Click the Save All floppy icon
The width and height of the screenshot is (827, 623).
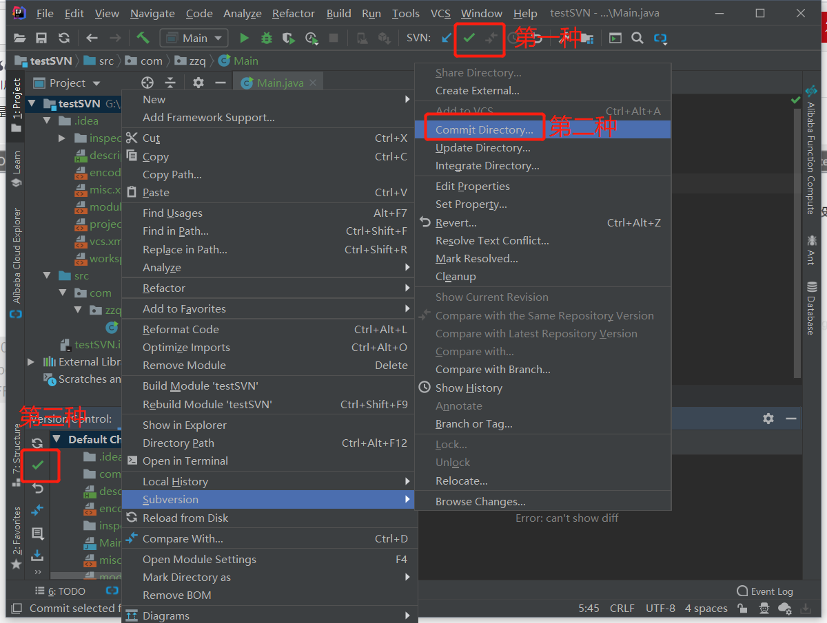click(x=41, y=39)
